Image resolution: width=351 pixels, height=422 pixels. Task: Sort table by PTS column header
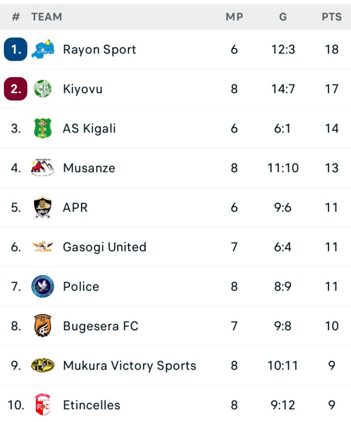tap(331, 17)
